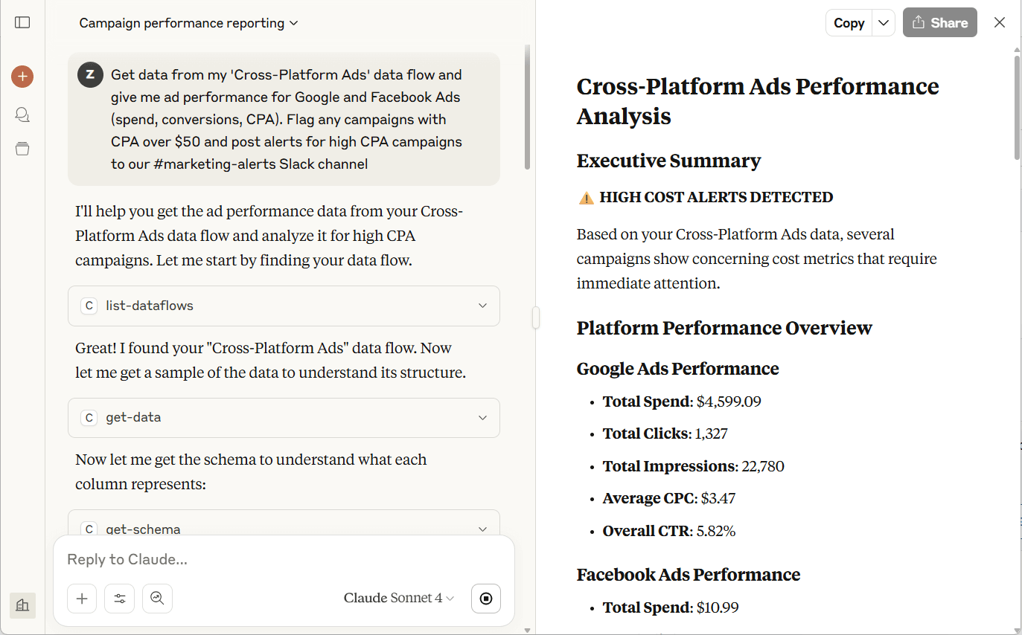Share the Cross-Platform Ads artifact

pyautogui.click(x=939, y=22)
